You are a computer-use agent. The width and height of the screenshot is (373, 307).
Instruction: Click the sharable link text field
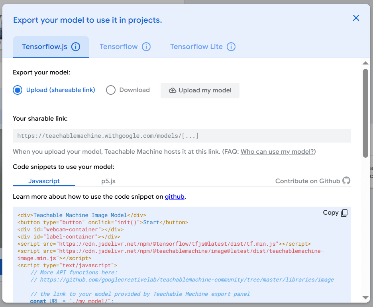point(181,136)
